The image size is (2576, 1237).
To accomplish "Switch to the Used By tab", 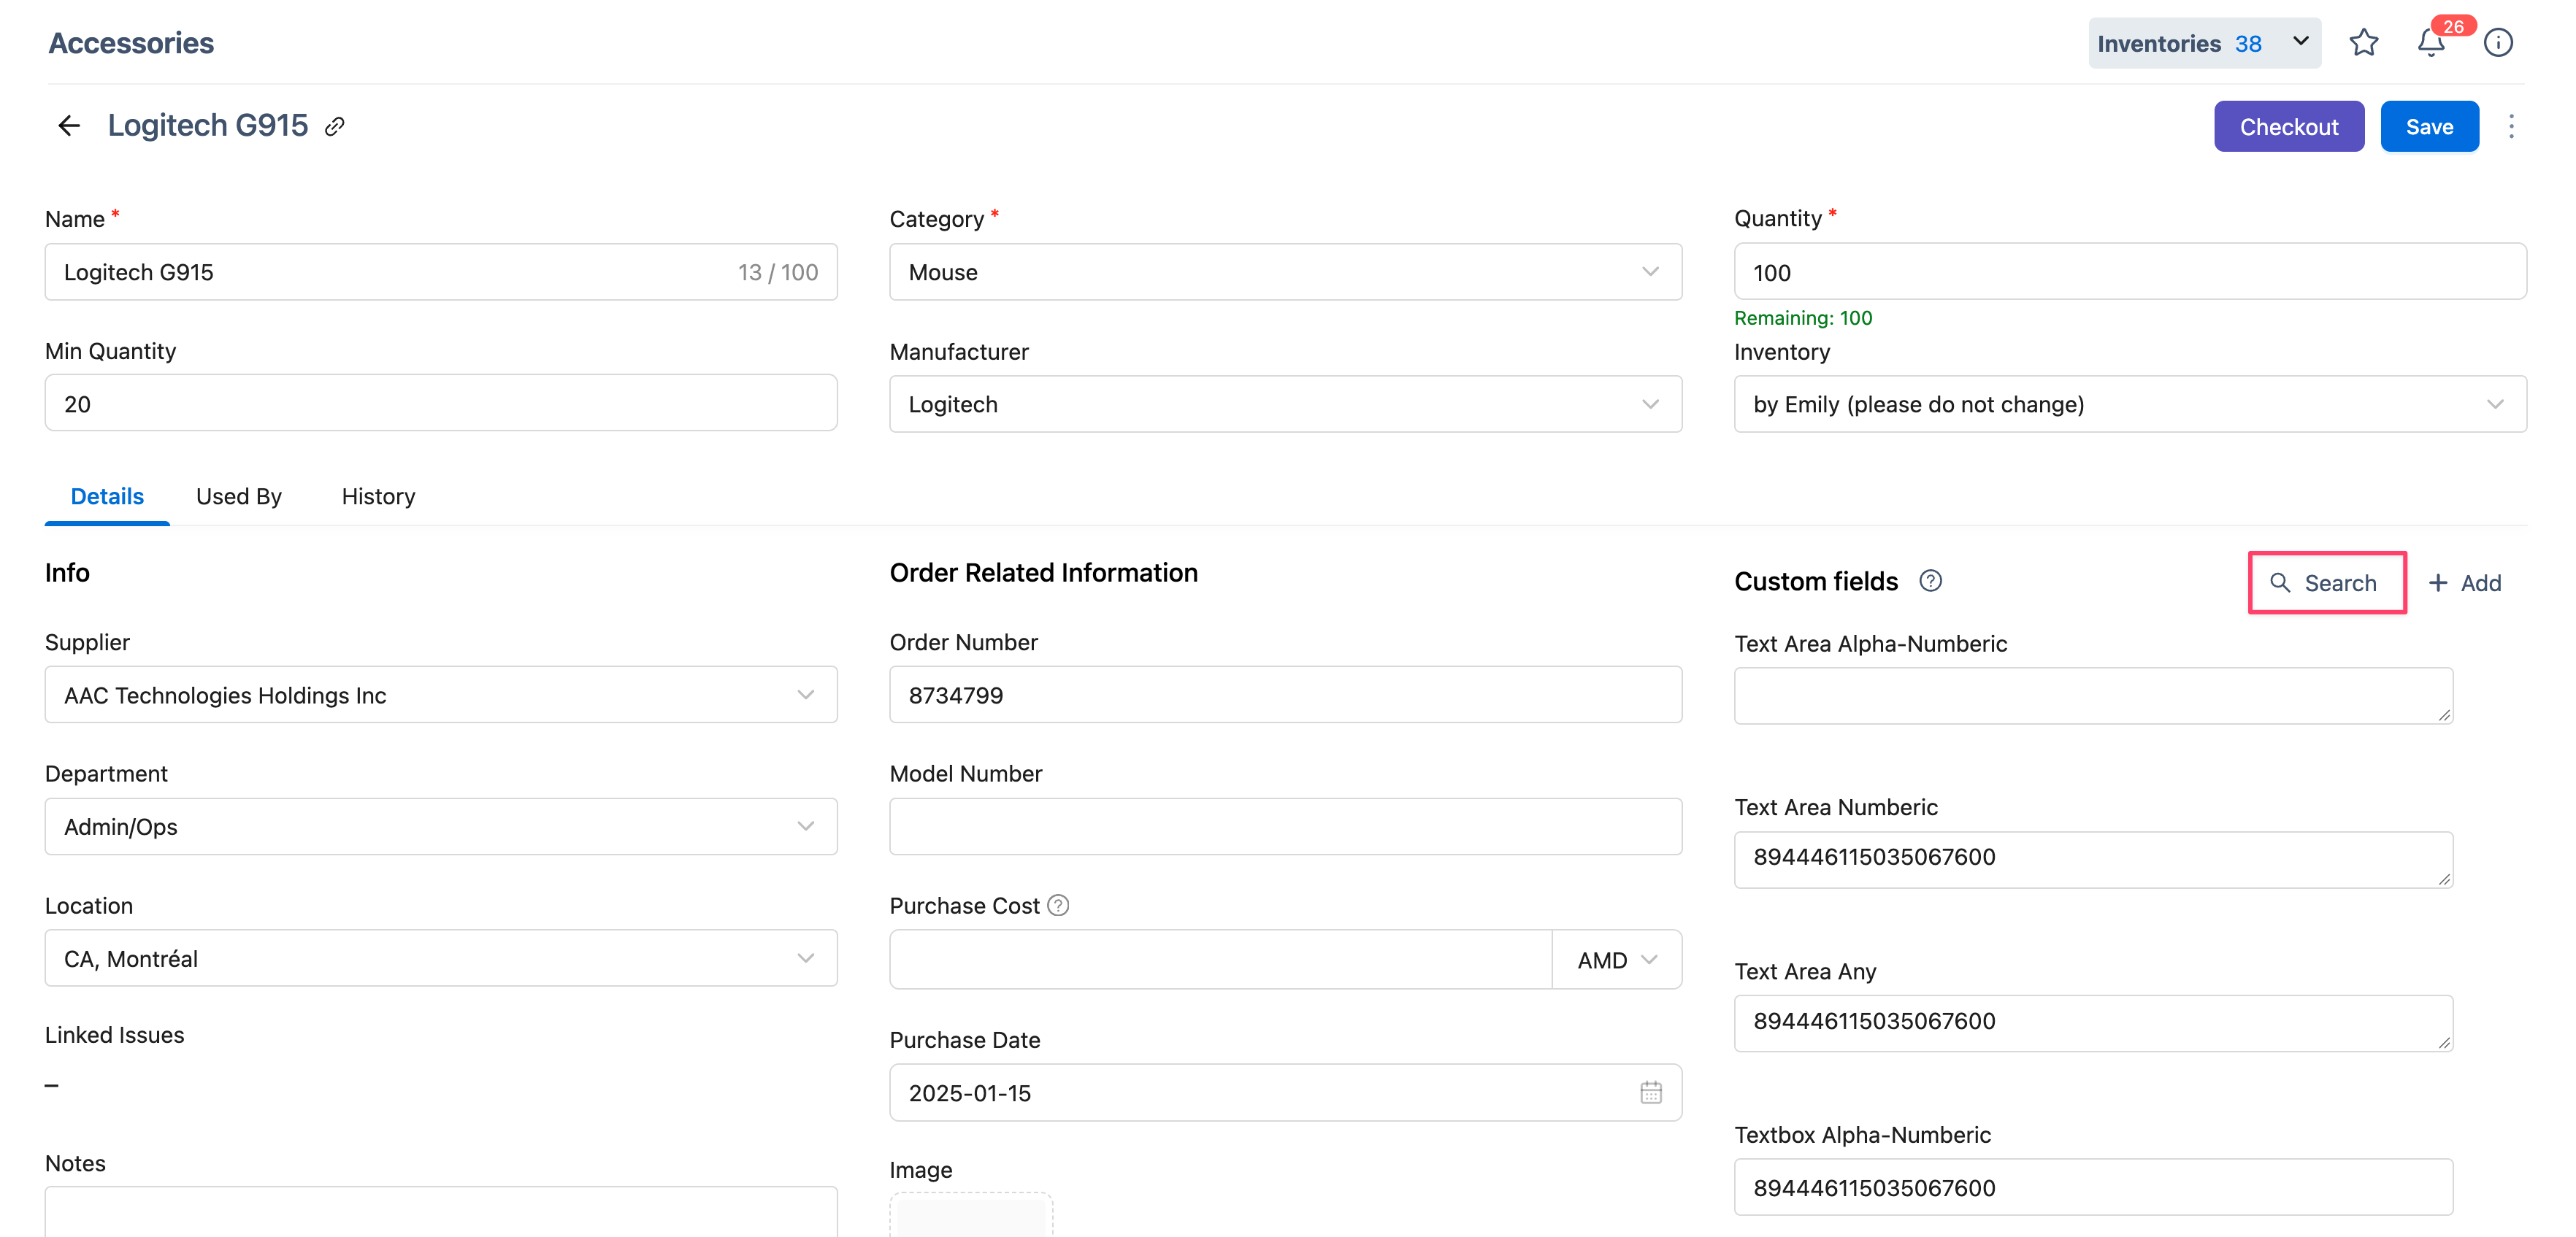I will pyautogui.click(x=239, y=496).
